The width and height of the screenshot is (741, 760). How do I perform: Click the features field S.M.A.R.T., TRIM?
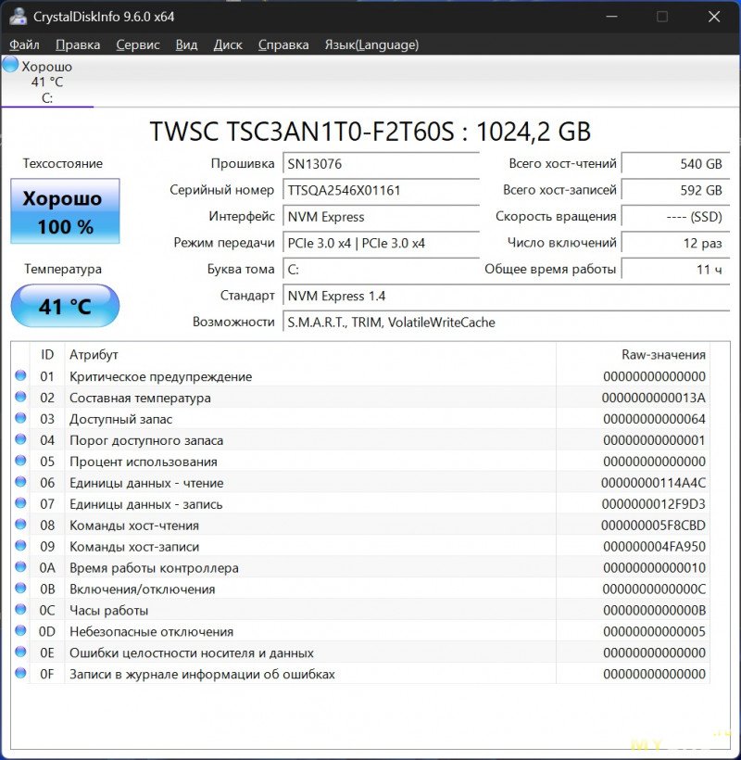point(506,323)
